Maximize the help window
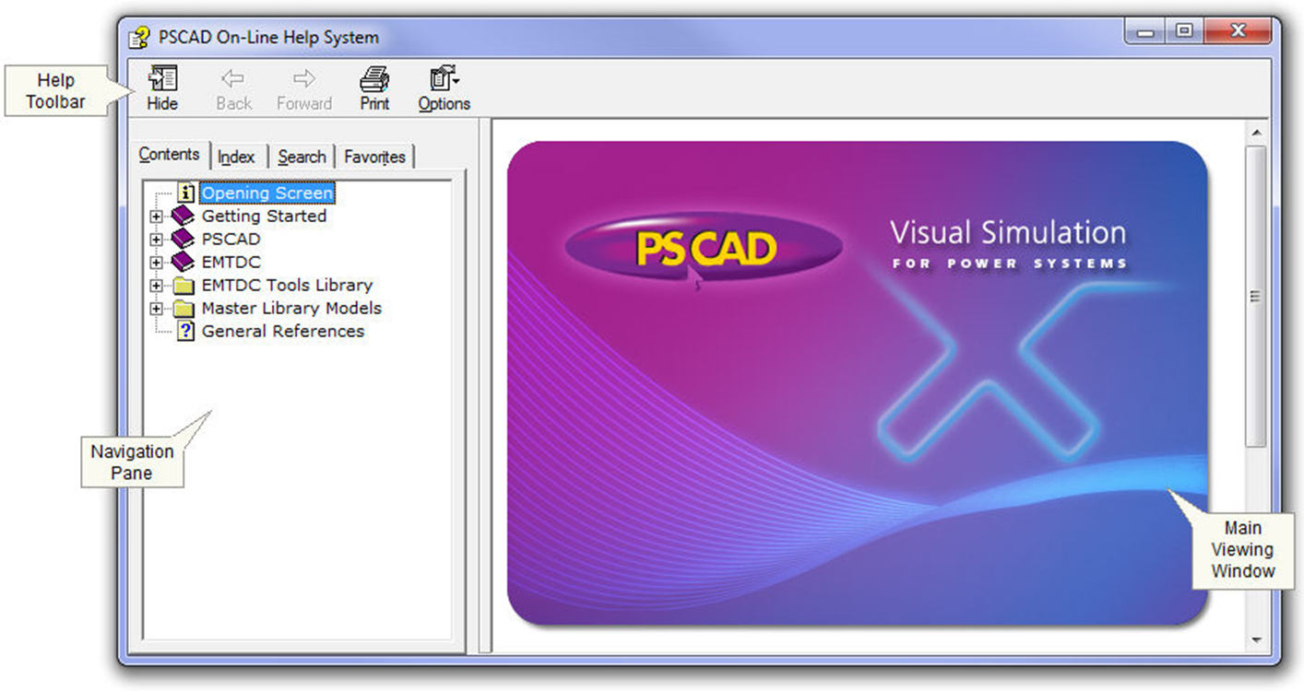The width and height of the screenshot is (1304, 691). (x=1183, y=32)
